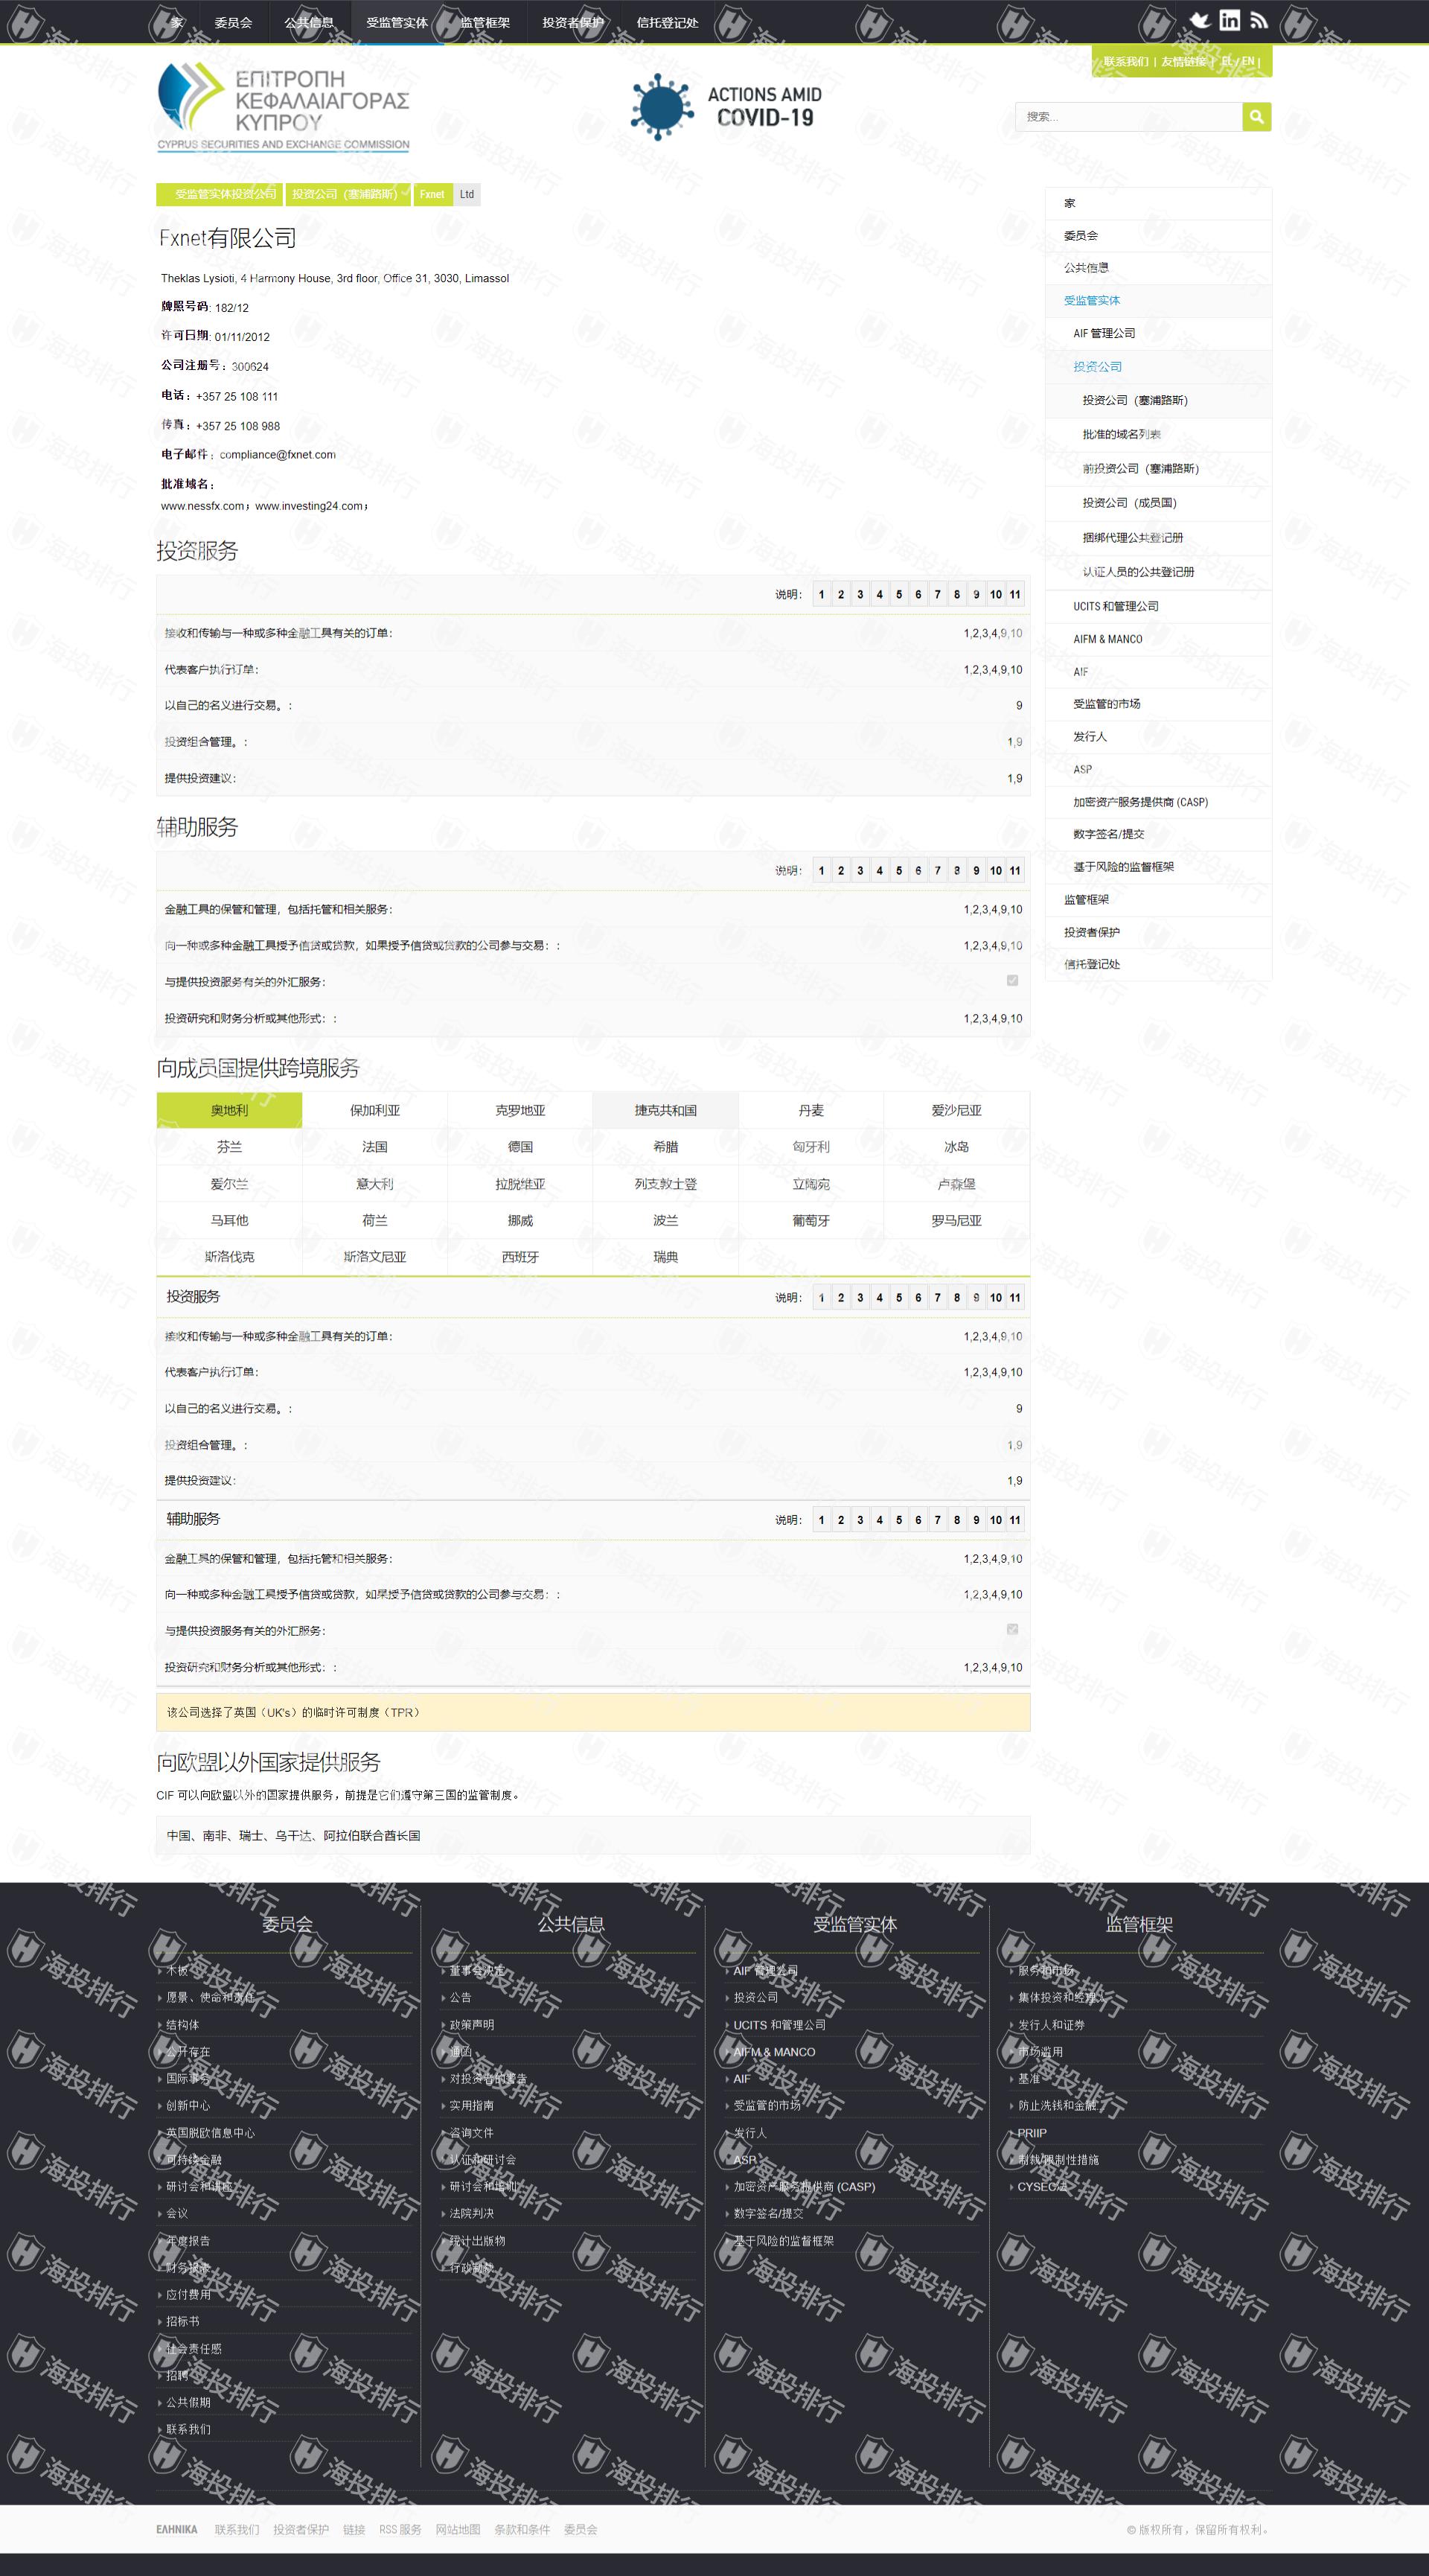Click the 联系我们 link in green bar
The height and width of the screenshot is (2576, 1429).
1125,62
